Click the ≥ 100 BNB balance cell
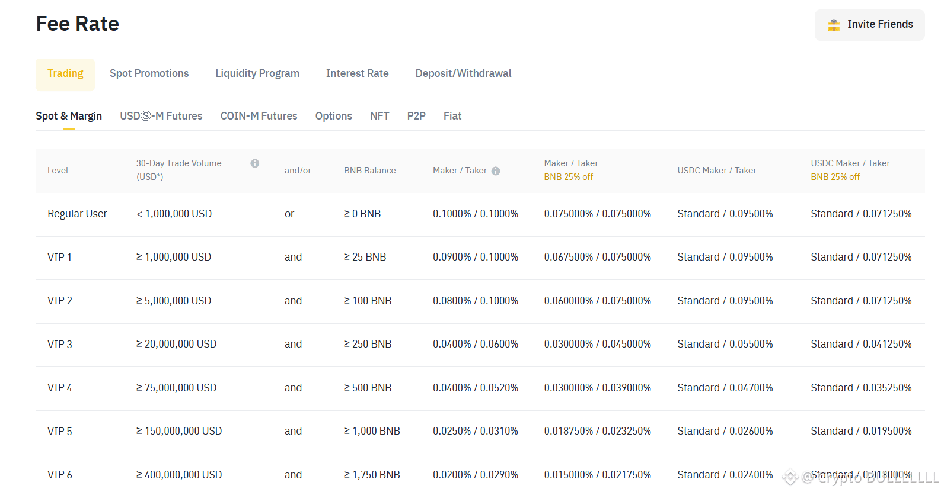944x492 pixels. click(368, 301)
